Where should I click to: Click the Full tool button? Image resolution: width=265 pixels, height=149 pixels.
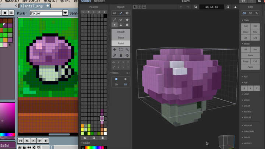point(246,26)
